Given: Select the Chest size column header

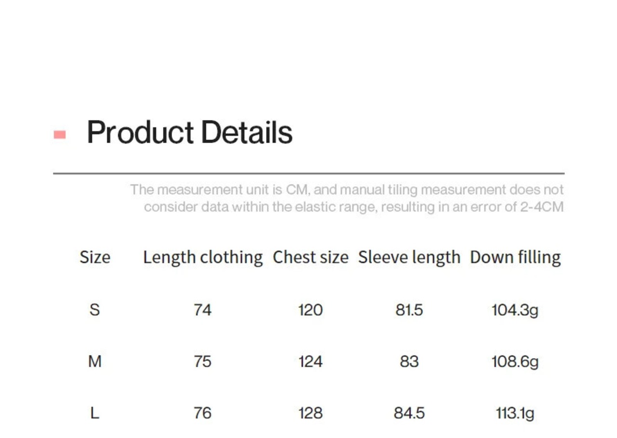Looking at the screenshot, I should pos(310,257).
